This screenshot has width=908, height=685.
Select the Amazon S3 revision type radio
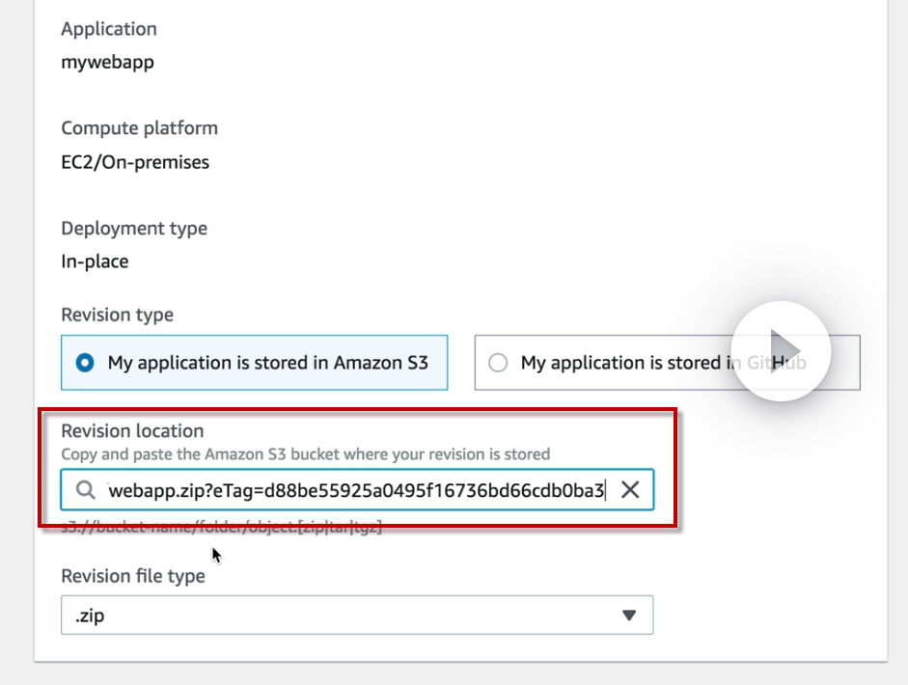(86, 363)
